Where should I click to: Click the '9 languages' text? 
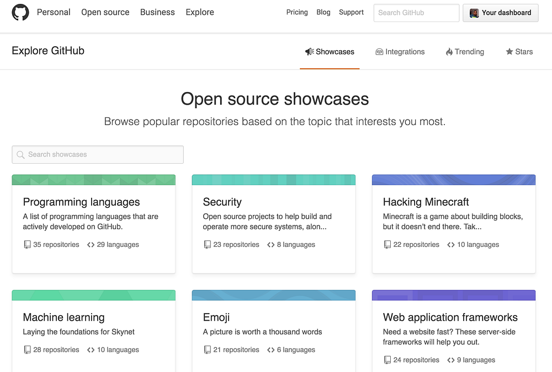click(476, 360)
